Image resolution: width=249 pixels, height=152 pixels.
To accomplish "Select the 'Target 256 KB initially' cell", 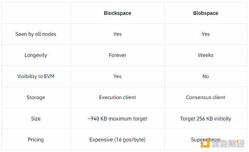I will point(206,118).
